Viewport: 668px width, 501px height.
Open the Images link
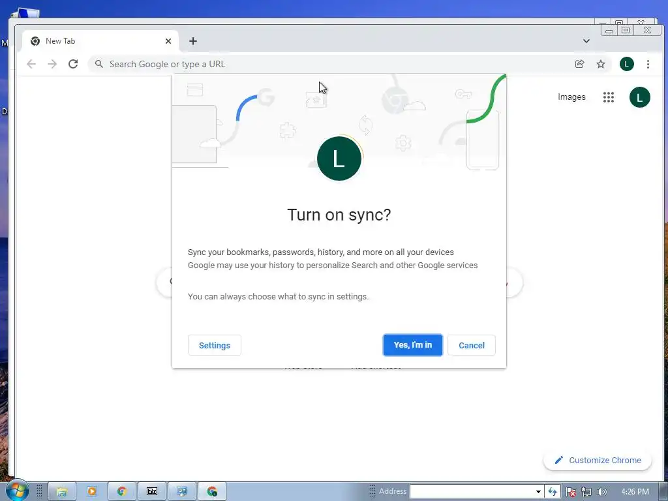tap(571, 97)
